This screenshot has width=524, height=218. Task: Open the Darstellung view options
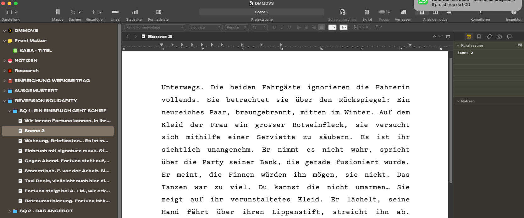[11, 12]
